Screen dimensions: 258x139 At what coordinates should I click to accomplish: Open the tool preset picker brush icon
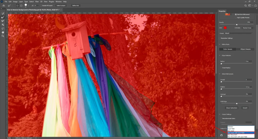click(9, 6)
